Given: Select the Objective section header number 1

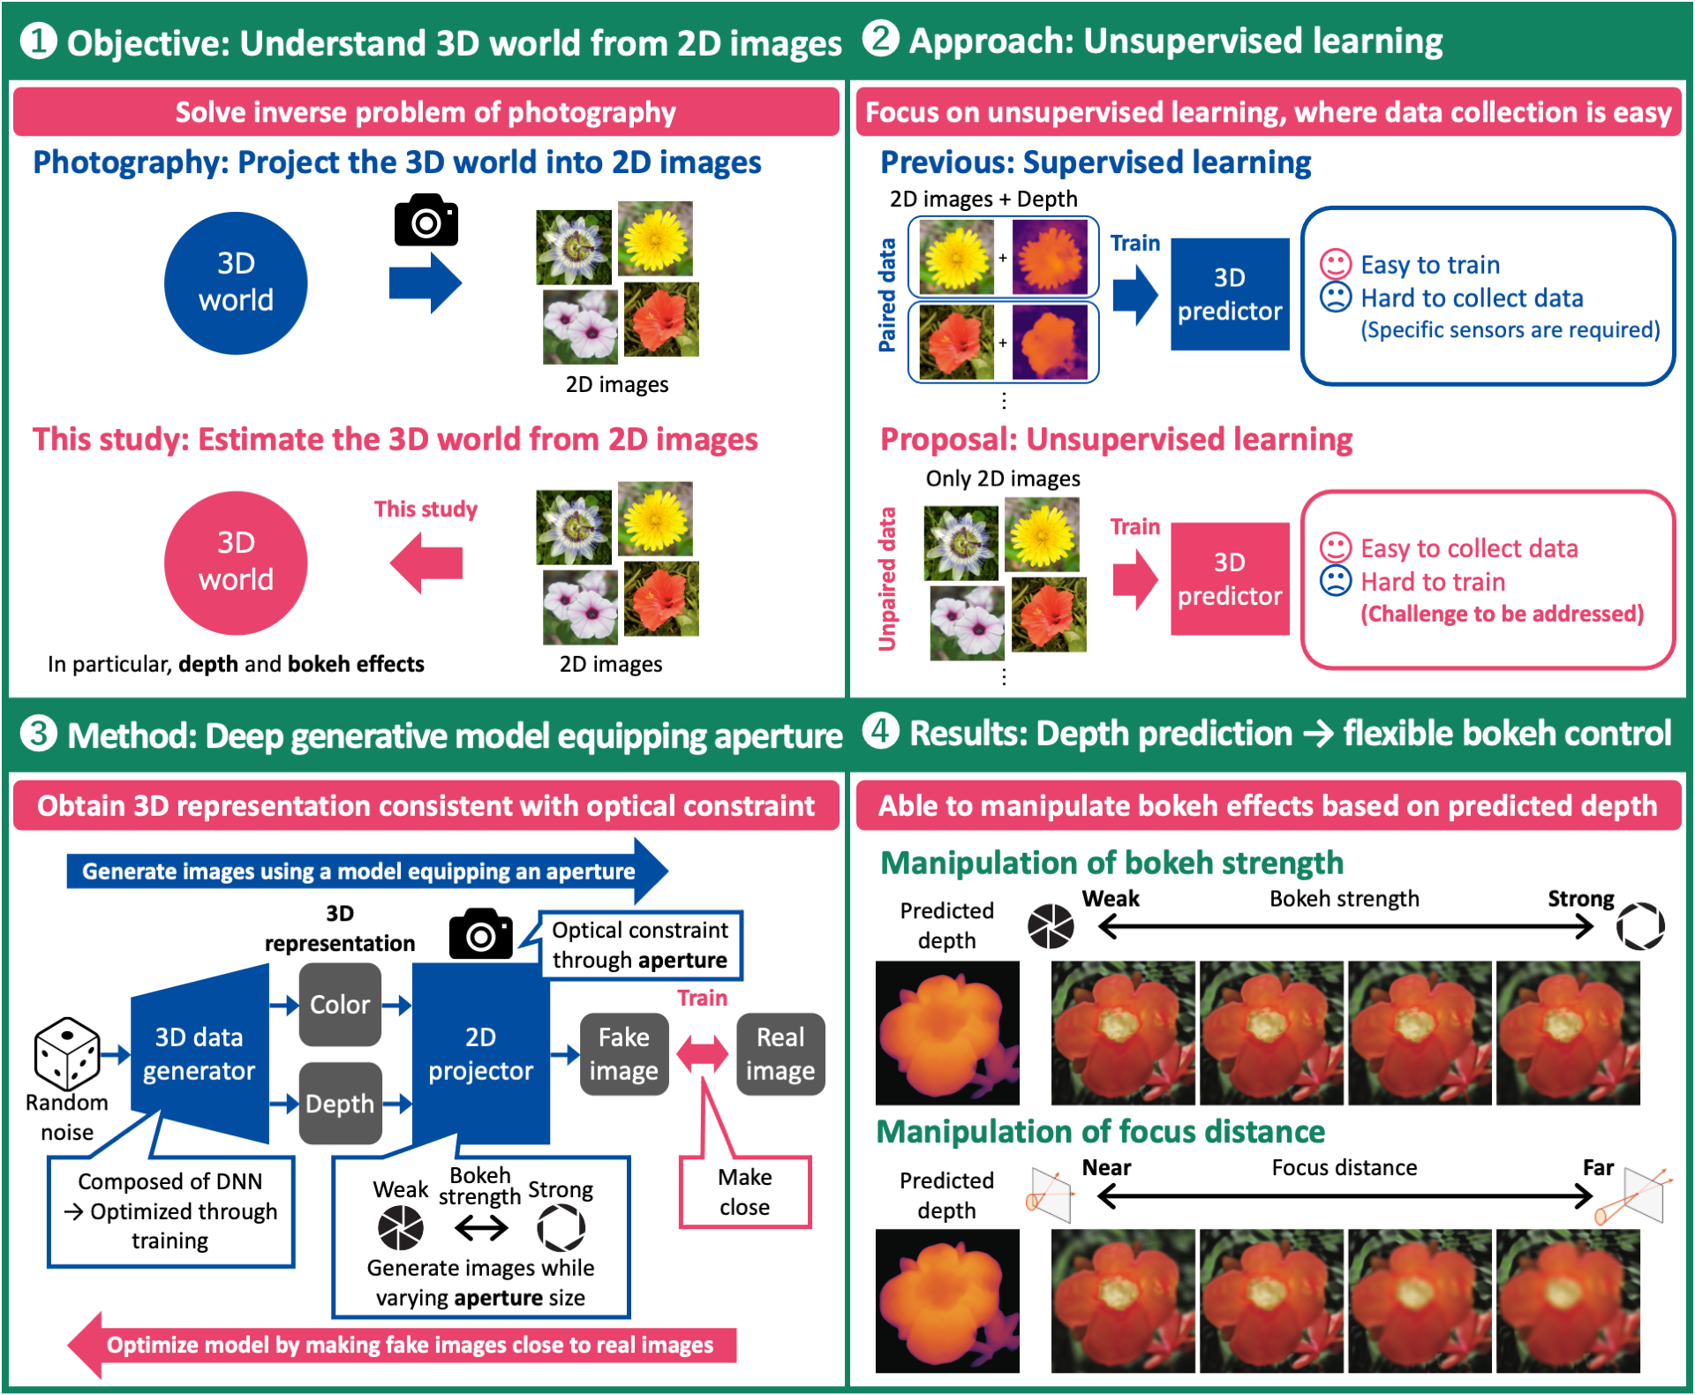Looking at the screenshot, I should [x=41, y=41].
